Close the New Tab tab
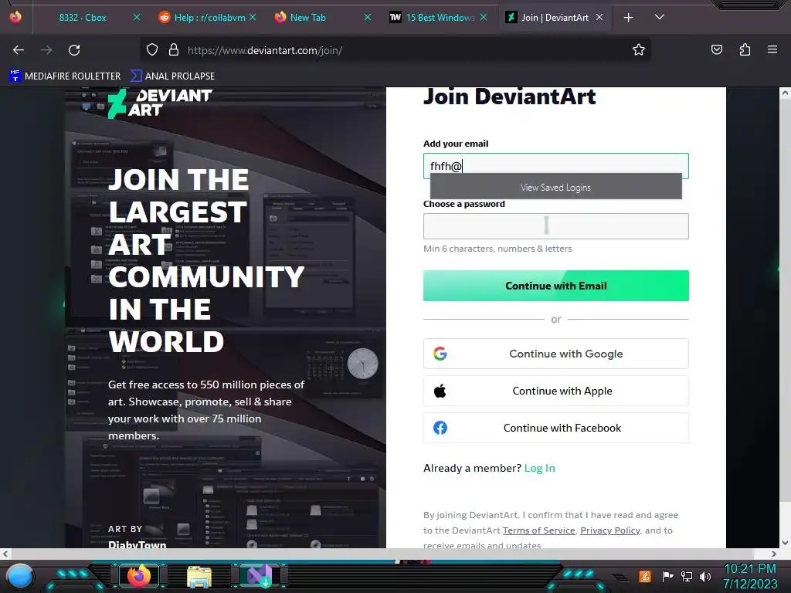The image size is (791, 593). [x=368, y=18]
